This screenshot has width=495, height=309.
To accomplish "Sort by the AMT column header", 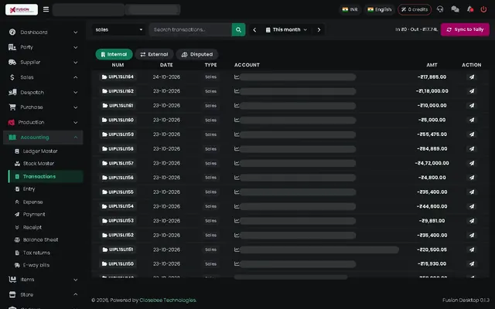I will (x=432, y=65).
